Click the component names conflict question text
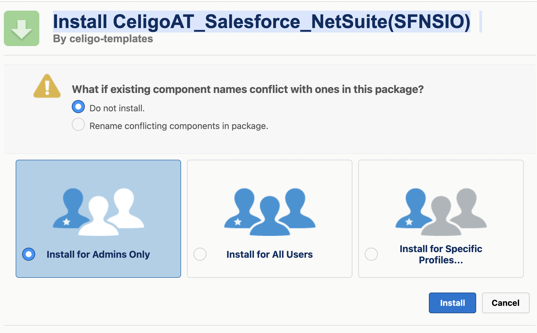 coord(248,89)
